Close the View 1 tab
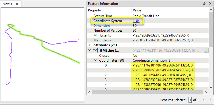Screen dimensions: 214x105 click(17, 4)
